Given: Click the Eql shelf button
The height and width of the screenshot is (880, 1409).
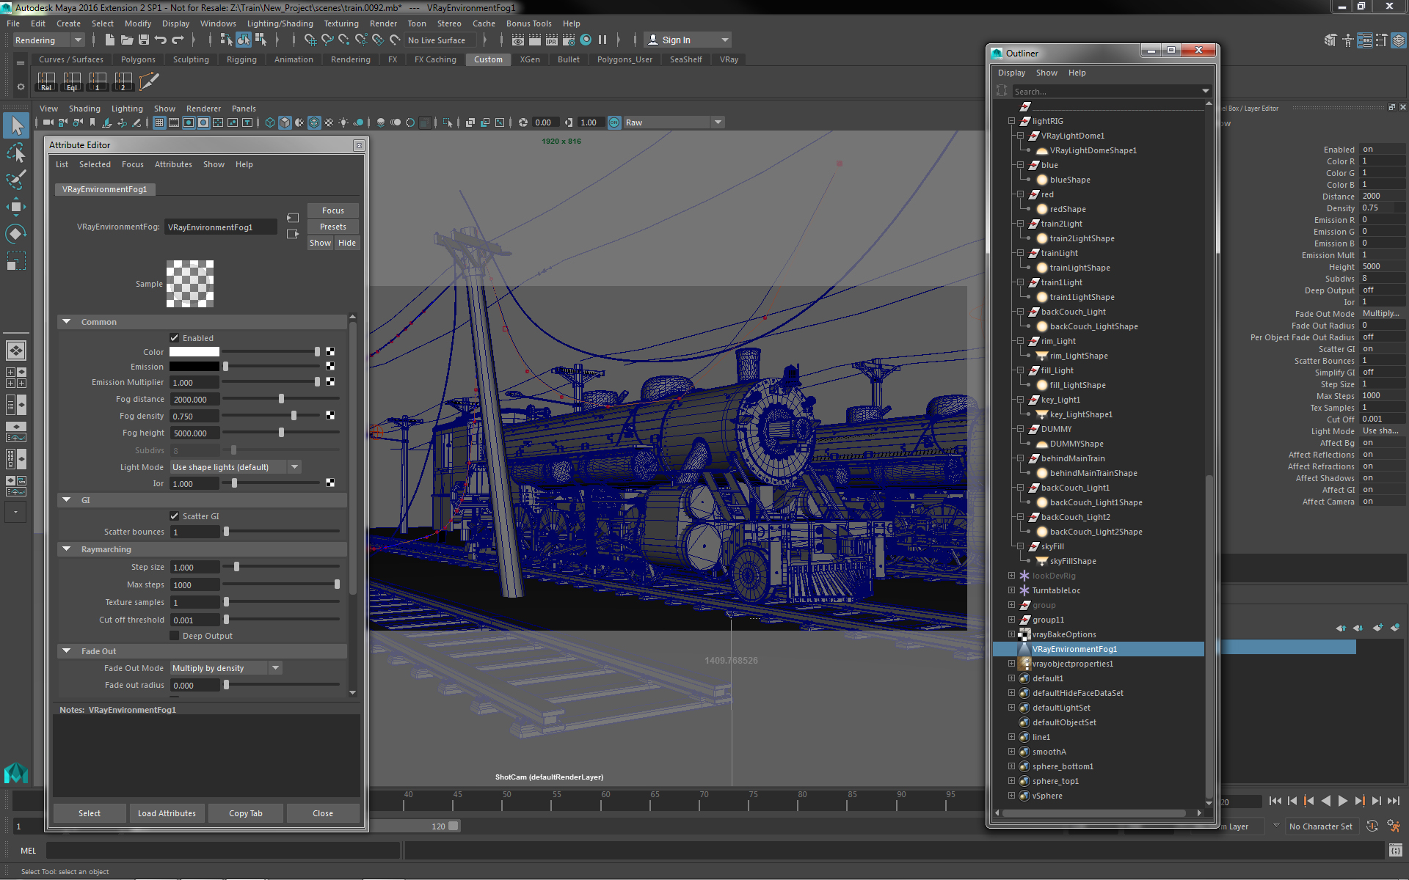Looking at the screenshot, I should pyautogui.click(x=72, y=81).
